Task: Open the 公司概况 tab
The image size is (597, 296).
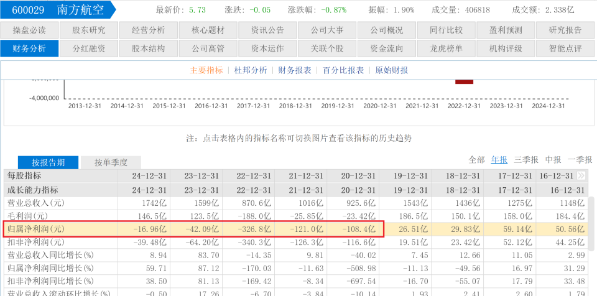Action: point(386,30)
